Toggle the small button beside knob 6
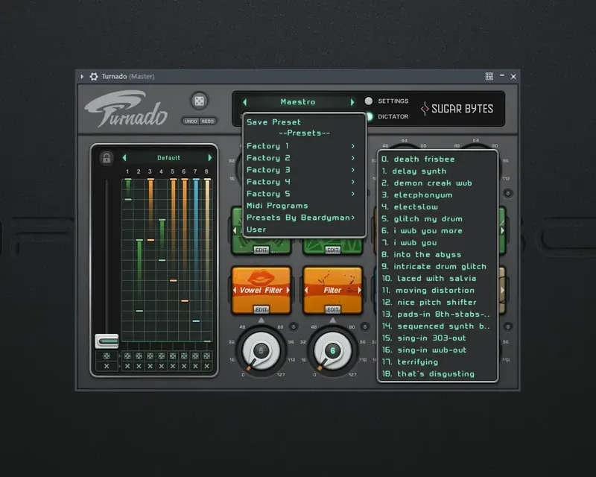Viewport: 596px width, 477px height. pos(364,326)
